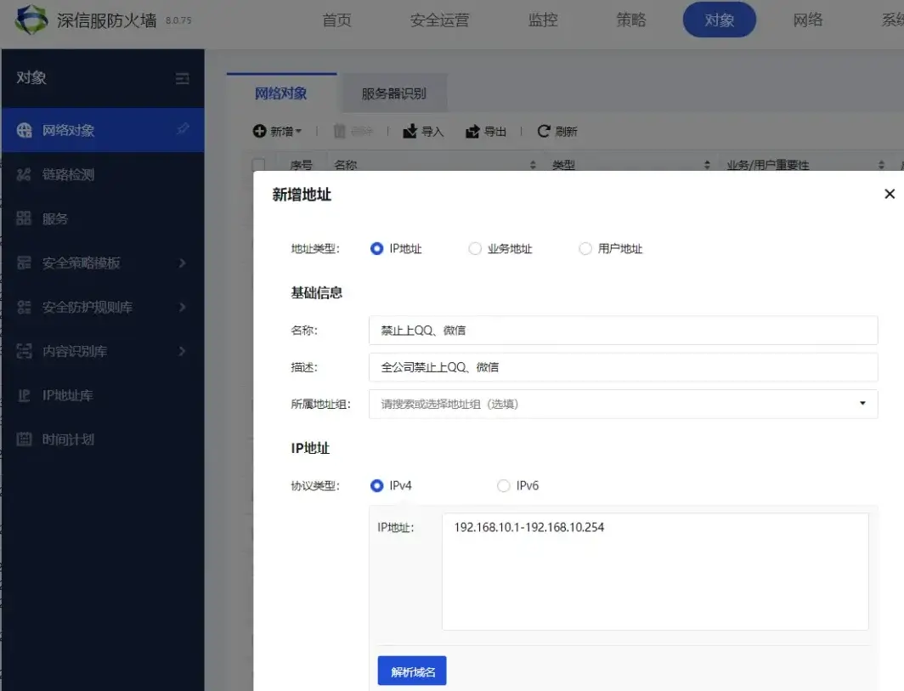Click the 时间计划 calendar icon
Screen dimensions: 904x691
coord(24,439)
